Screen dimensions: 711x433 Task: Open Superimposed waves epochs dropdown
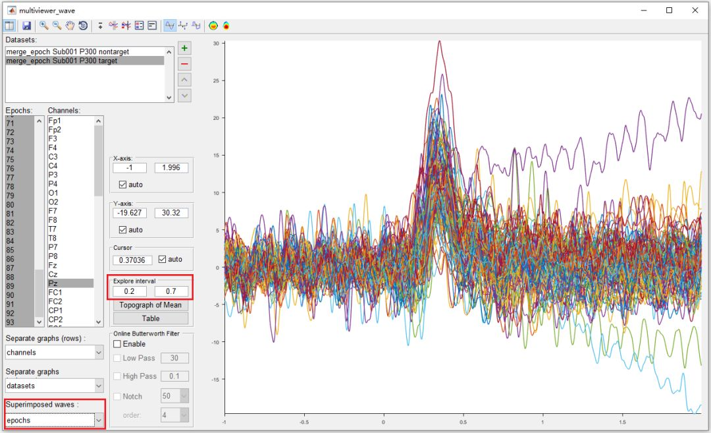click(55, 420)
